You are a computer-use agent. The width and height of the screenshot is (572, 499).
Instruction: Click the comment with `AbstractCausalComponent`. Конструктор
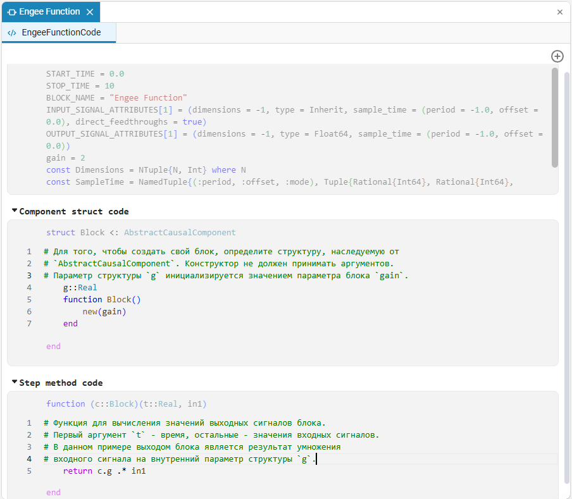(x=219, y=264)
